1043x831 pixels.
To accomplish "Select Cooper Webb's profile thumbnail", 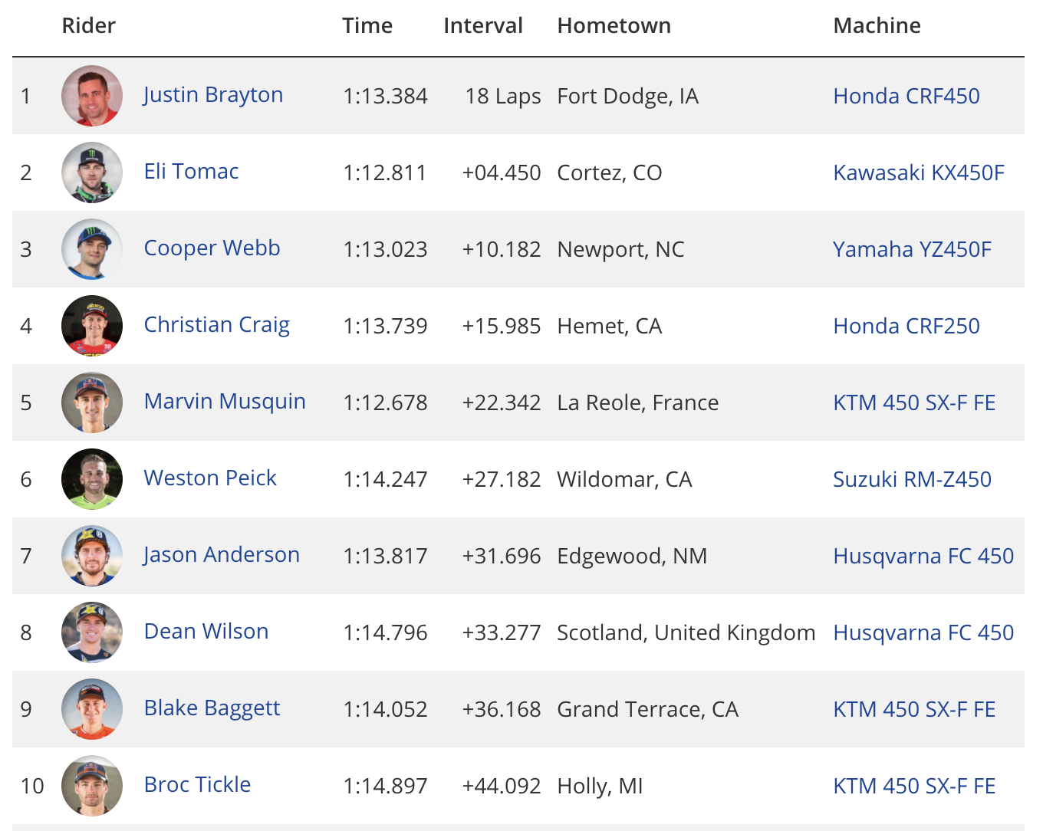I will tap(92, 249).
